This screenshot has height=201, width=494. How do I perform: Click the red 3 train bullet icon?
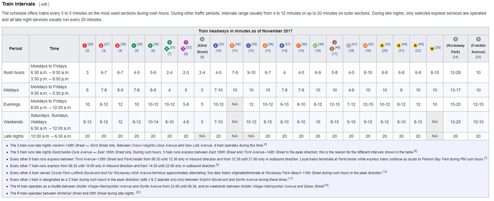point(117,45)
